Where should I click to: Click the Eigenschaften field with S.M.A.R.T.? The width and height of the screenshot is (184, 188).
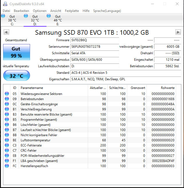point(126,79)
